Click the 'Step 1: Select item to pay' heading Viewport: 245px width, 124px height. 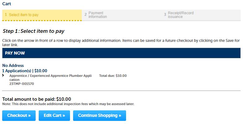[33, 31]
